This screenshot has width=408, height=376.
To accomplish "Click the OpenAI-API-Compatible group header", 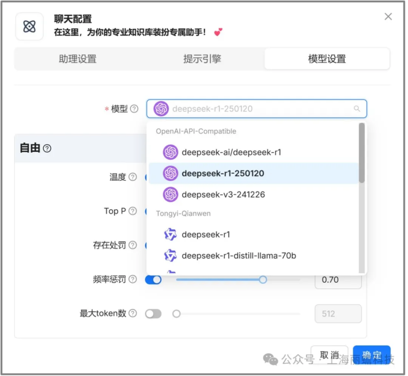I will (x=196, y=131).
